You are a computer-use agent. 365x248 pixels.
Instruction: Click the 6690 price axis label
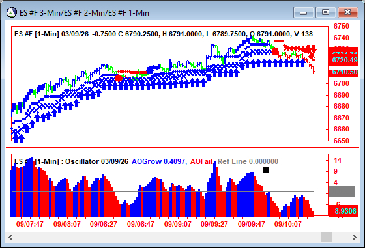coord(342,95)
